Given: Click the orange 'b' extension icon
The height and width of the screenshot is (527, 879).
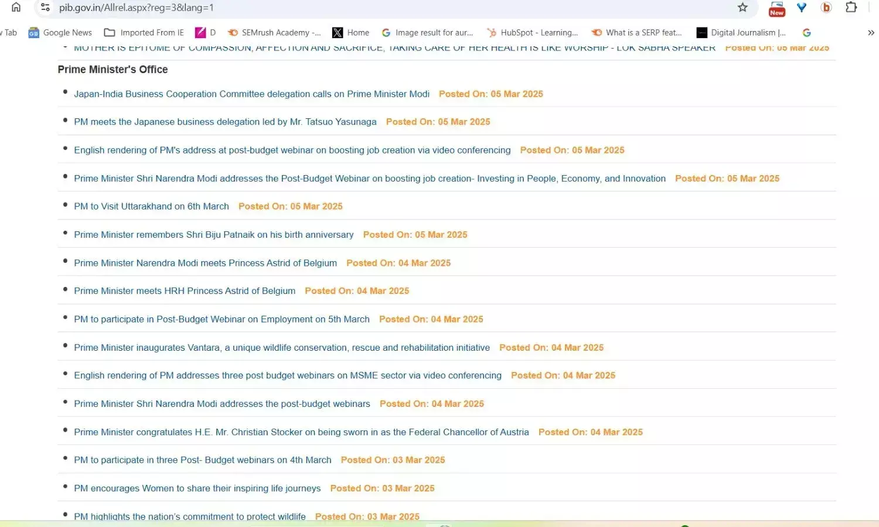Looking at the screenshot, I should click(x=826, y=8).
